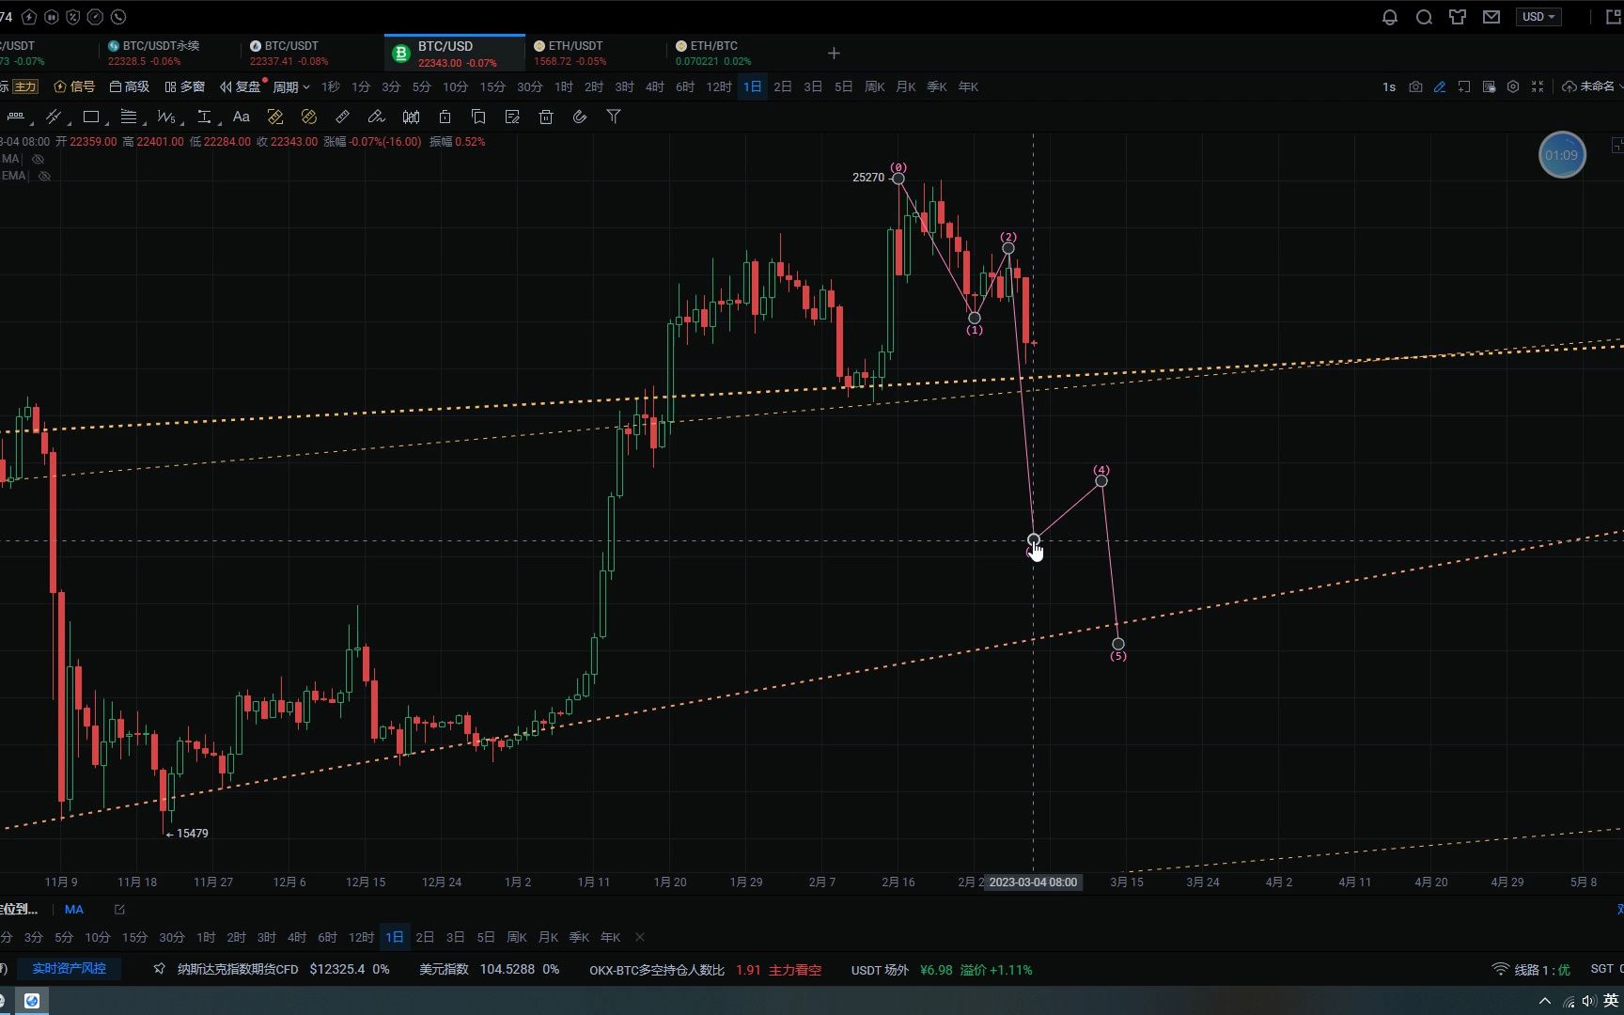
Task: Toggle the drawing pencil tool in top bar
Action: pyautogui.click(x=1440, y=86)
